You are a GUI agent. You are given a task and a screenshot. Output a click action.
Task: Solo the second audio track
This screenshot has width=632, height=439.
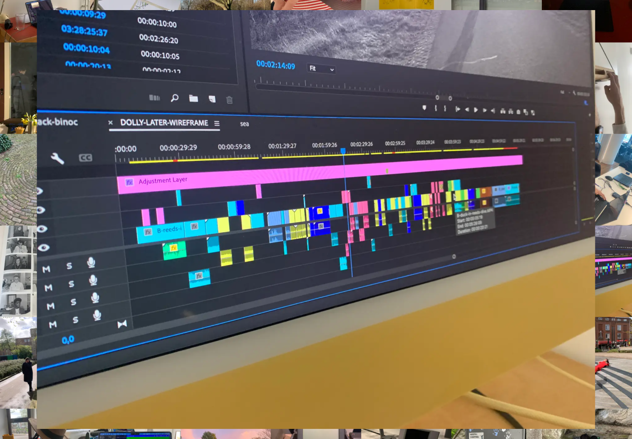71,284
